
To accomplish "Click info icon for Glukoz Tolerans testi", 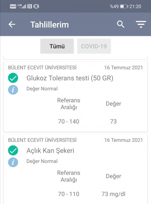I will (x=13, y=90).
